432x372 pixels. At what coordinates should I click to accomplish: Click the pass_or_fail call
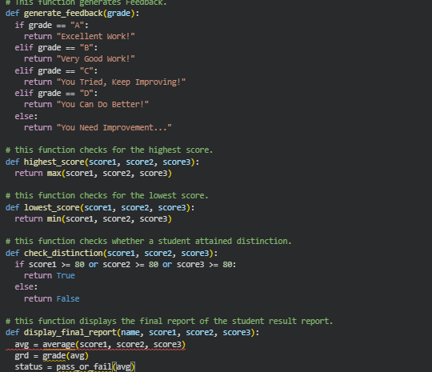[96, 366]
